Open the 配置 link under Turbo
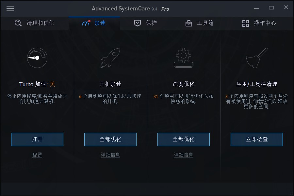This screenshot has height=196, width=294. click(x=37, y=155)
